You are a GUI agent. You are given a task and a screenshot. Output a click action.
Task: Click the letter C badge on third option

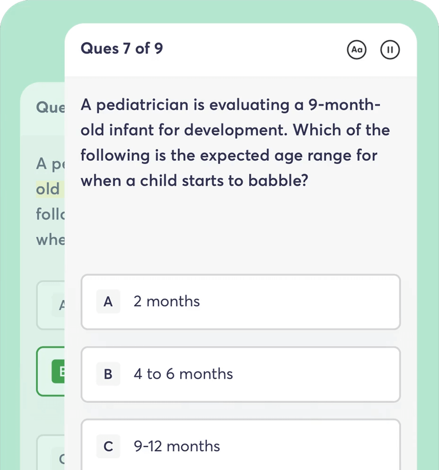108,446
